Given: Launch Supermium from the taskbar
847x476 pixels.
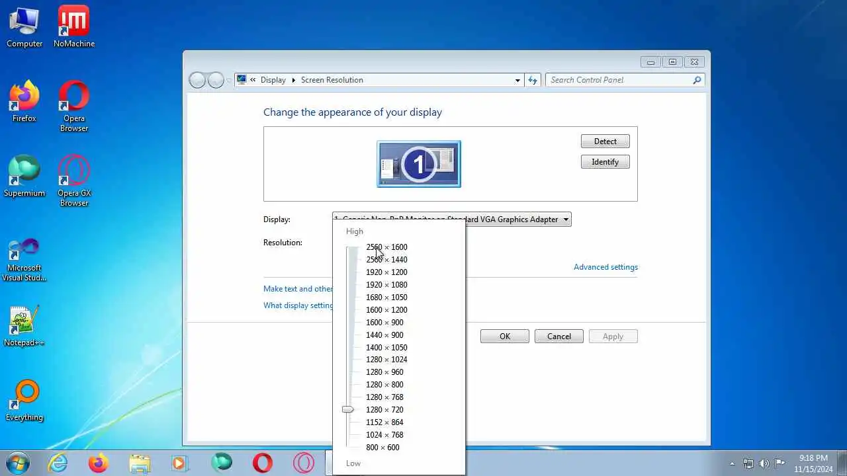Looking at the screenshot, I should click(222, 463).
